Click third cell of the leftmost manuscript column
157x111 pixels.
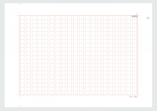[x=22, y=26]
